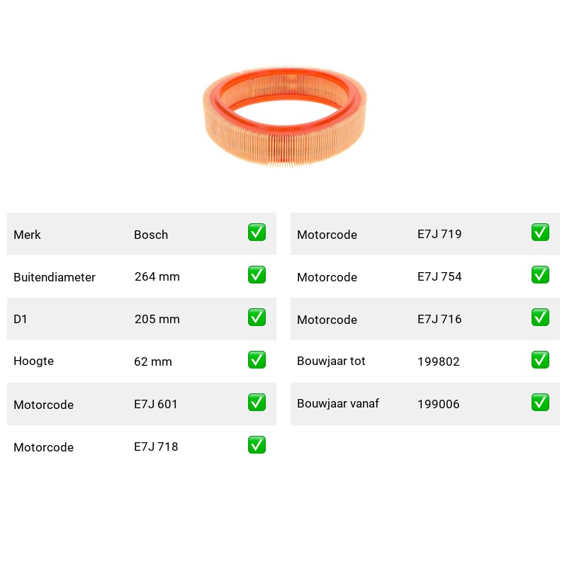The height and width of the screenshot is (567, 567).
Task: Click the checkmark for Motorcode E7J 718
Action: click(x=257, y=445)
